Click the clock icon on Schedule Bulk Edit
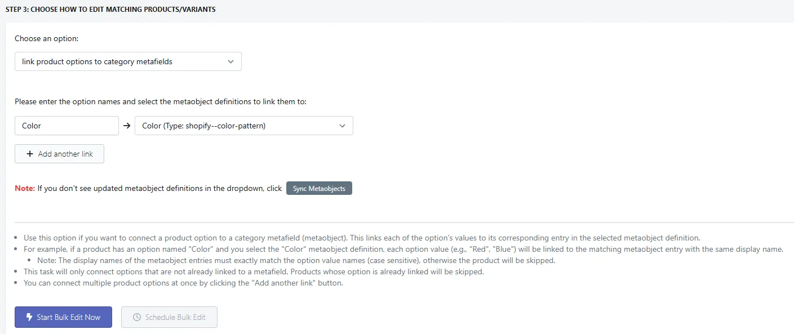The width and height of the screenshot is (794, 334). 136,317
